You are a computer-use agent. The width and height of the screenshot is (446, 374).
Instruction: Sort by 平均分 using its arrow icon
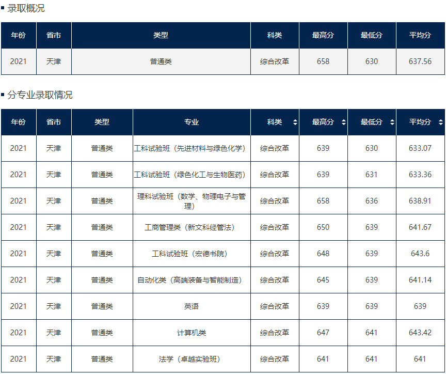pos(440,122)
